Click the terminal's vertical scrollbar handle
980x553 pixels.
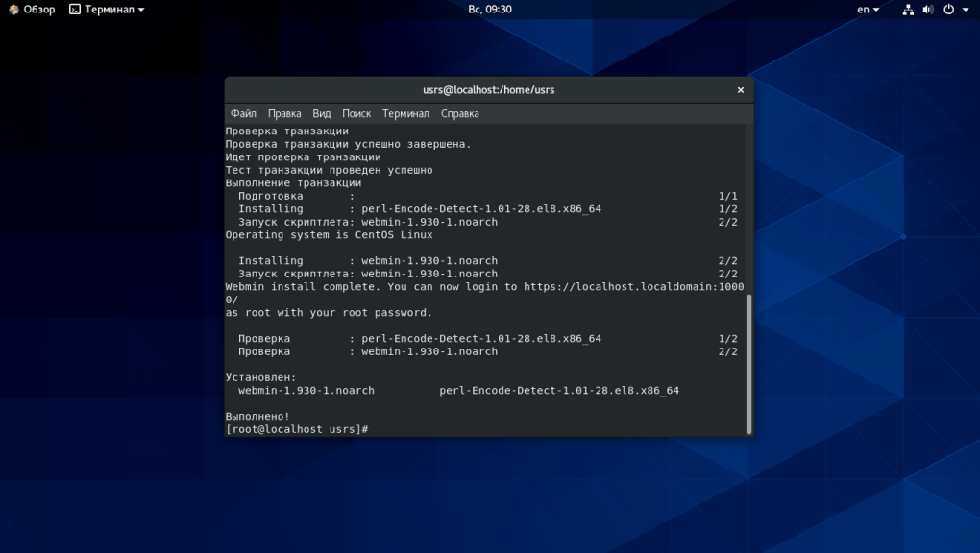coord(748,363)
